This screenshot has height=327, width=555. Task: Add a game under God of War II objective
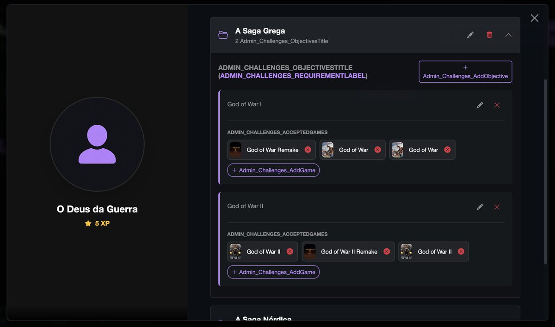[x=273, y=272]
